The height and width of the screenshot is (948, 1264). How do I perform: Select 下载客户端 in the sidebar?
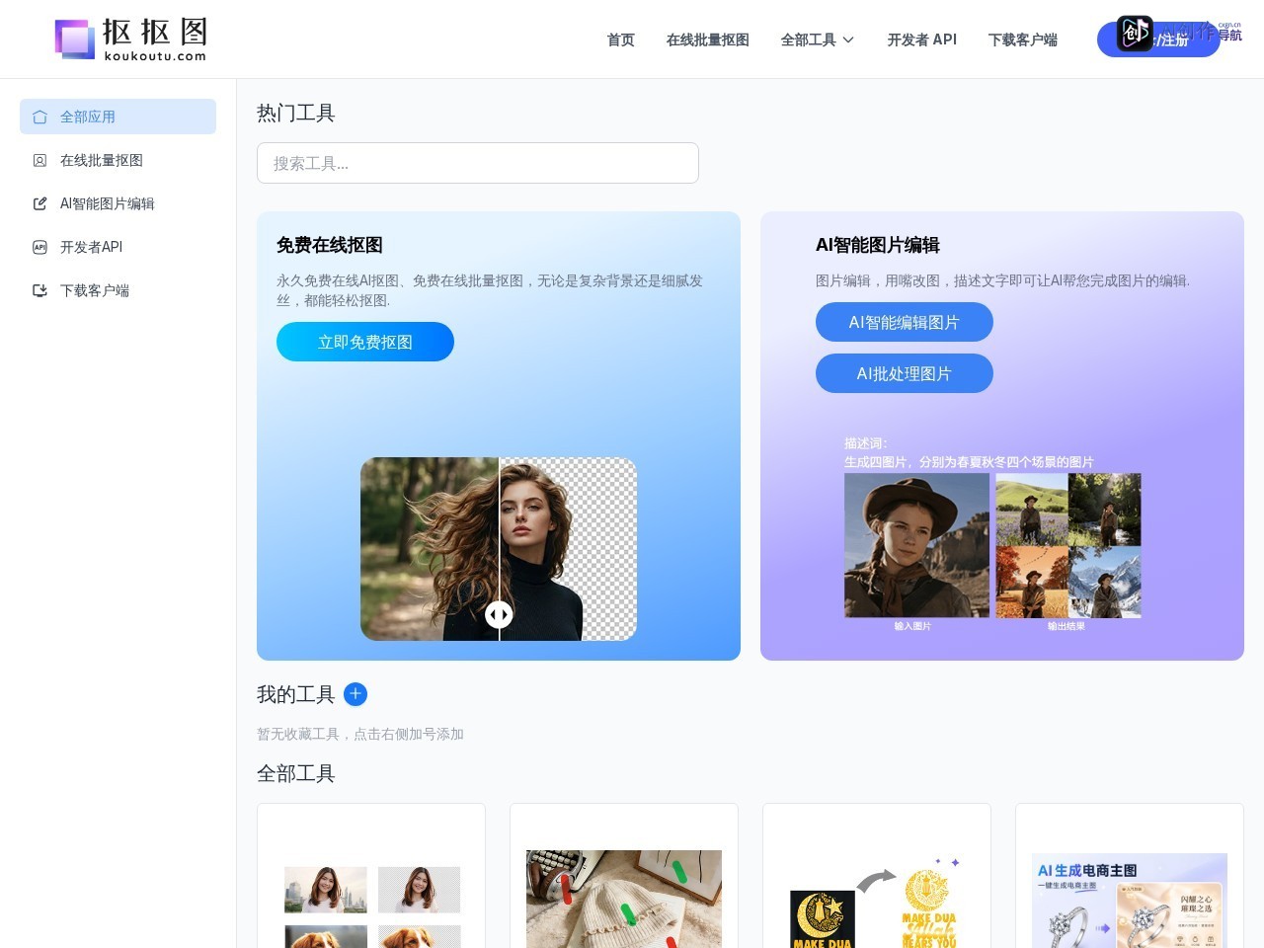pyautogui.click(x=118, y=290)
